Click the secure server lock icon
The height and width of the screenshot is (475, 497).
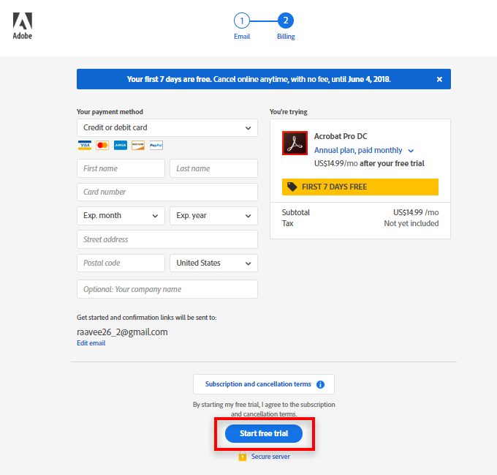pos(243,457)
